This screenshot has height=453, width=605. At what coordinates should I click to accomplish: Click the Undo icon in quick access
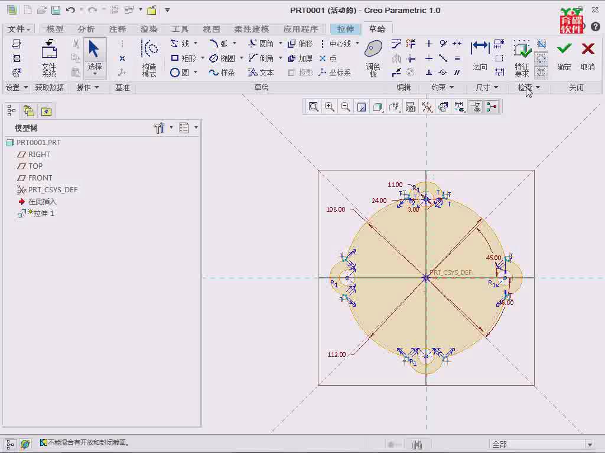pyautogui.click(x=70, y=10)
